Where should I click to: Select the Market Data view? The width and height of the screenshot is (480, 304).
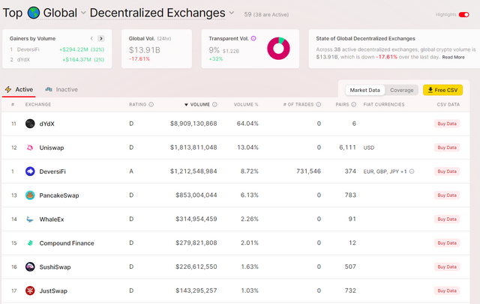(365, 90)
